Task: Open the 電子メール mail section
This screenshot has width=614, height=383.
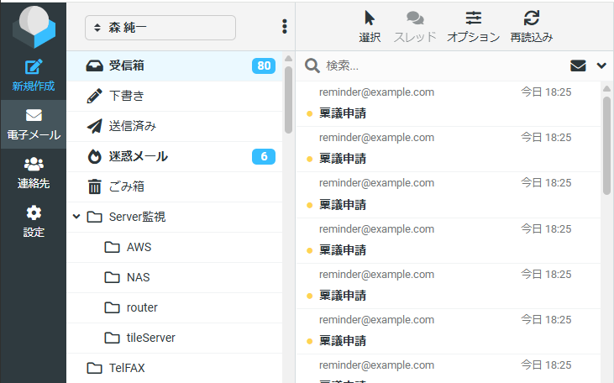Action: [34, 124]
